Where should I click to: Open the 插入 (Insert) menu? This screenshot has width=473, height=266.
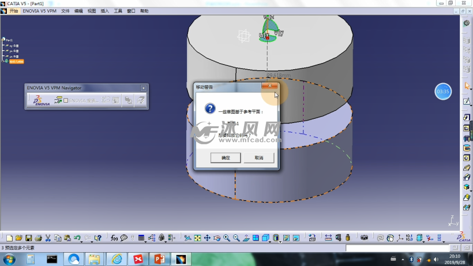pos(104,11)
